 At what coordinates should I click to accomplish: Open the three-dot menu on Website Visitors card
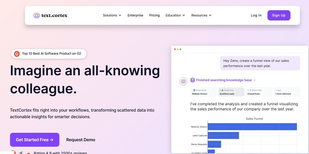[214, 90]
